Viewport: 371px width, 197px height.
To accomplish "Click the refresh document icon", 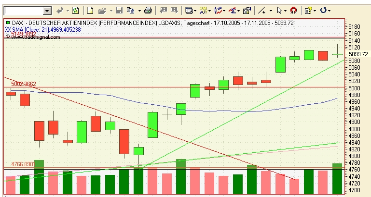I will (75, 11).
